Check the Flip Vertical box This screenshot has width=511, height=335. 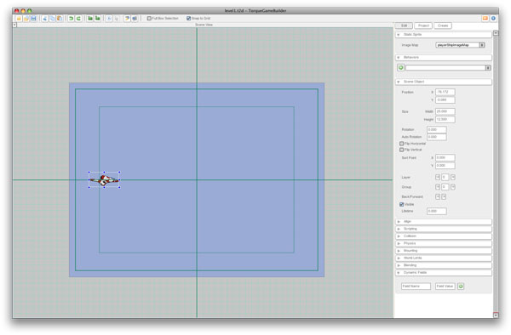pyautogui.click(x=401, y=150)
